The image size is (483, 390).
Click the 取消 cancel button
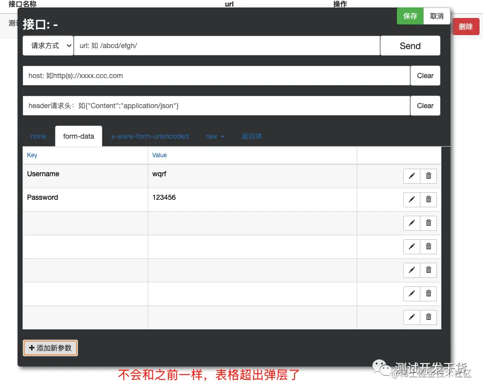click(x=437, y=16)
